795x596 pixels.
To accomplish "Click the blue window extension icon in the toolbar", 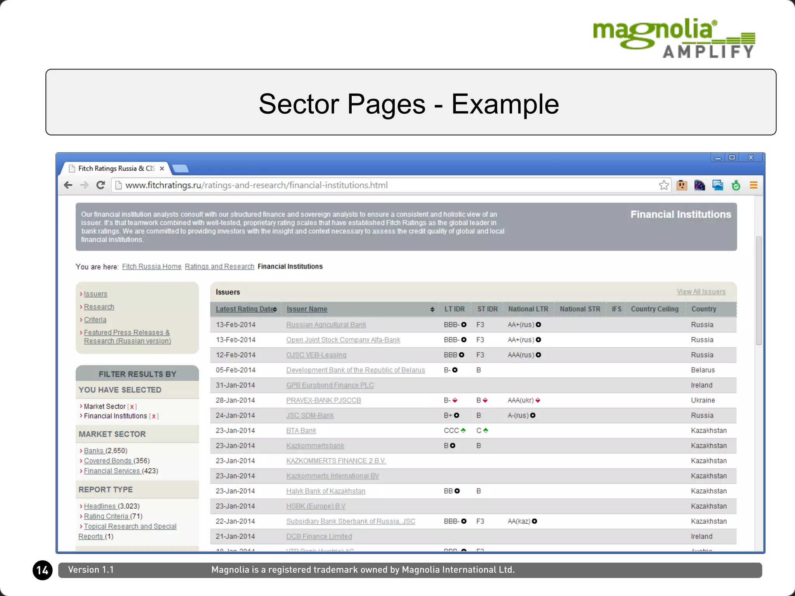I will coord(718,185).
